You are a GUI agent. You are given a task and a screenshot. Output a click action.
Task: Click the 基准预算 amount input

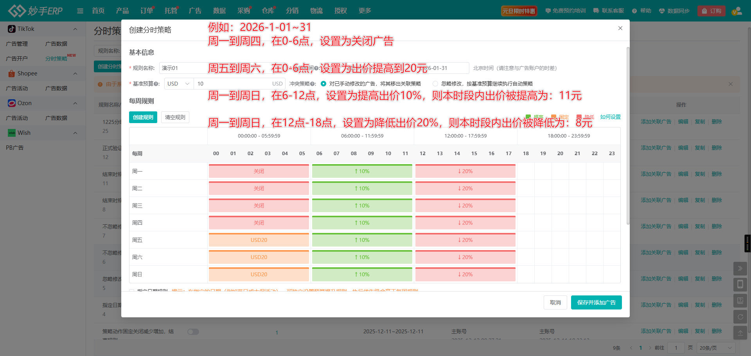click(x=239, y=84)
